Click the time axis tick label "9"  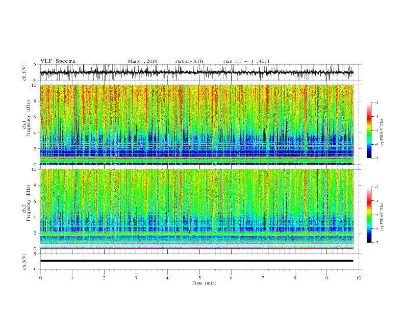click(x=326, y=278)
